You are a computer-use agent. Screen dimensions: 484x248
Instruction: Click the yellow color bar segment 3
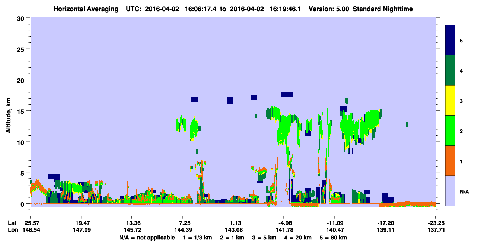[x=450, y=100]
